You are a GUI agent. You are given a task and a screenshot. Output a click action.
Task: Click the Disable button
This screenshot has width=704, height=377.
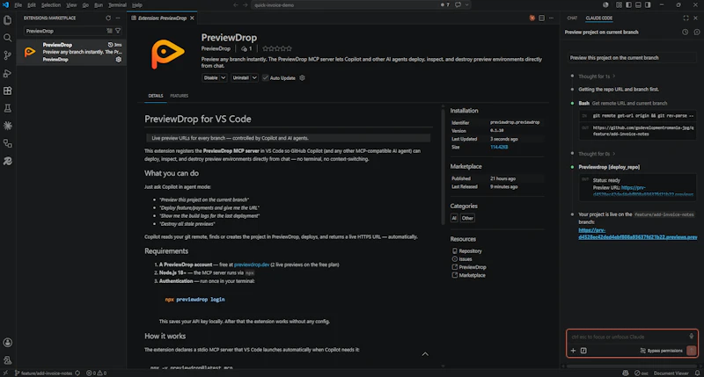(210, 77)
